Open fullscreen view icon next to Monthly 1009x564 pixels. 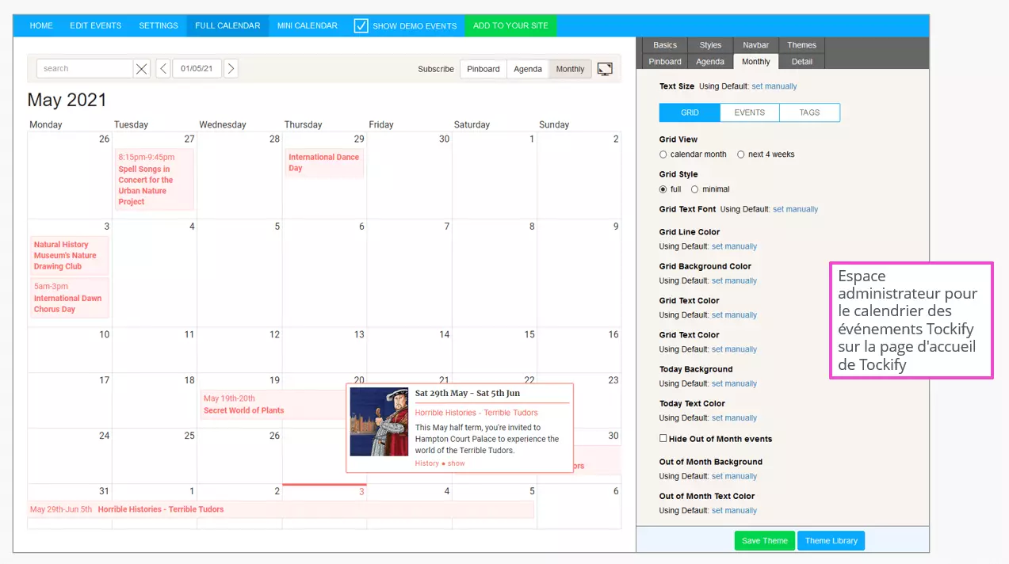[605, 69]
